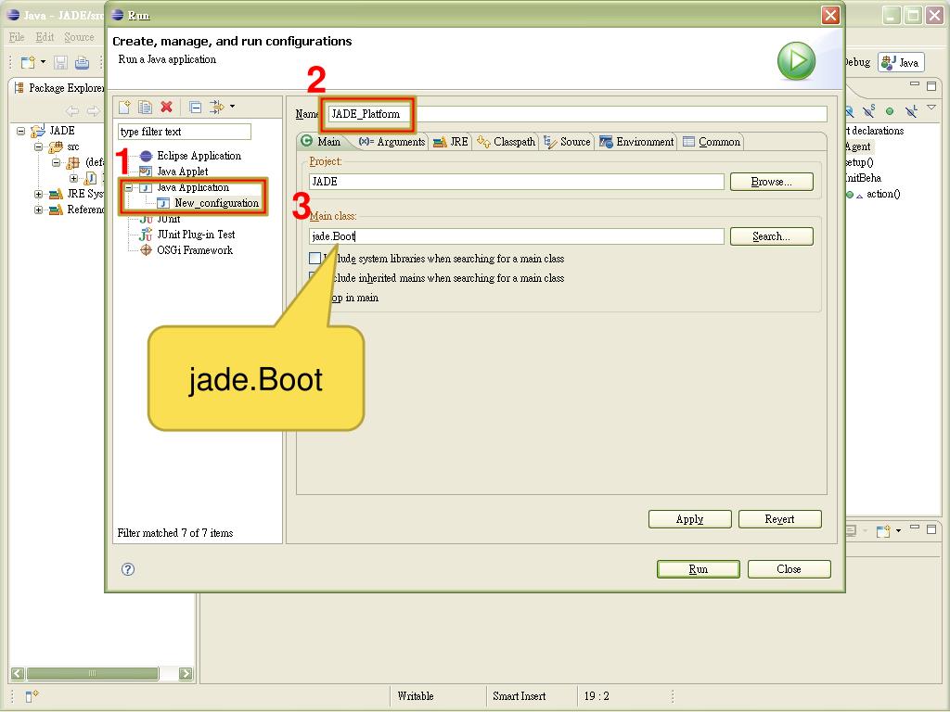950x712 pixels.
Task: Switch to the Arguments tab
Action: [x=392, y=142]
